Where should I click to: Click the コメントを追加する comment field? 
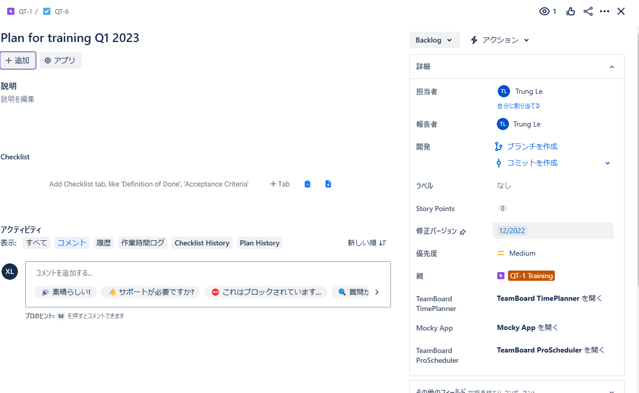click(205, 273)
